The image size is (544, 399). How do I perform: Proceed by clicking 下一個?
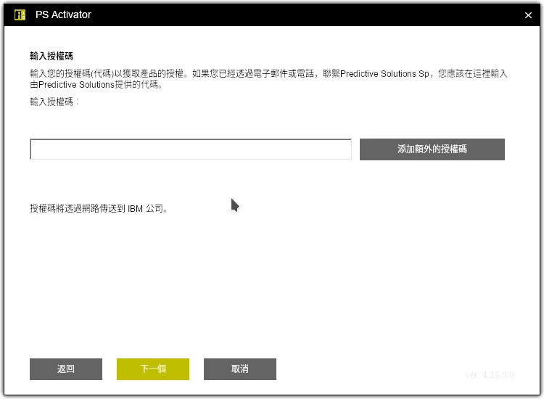(x=153, y=369)
